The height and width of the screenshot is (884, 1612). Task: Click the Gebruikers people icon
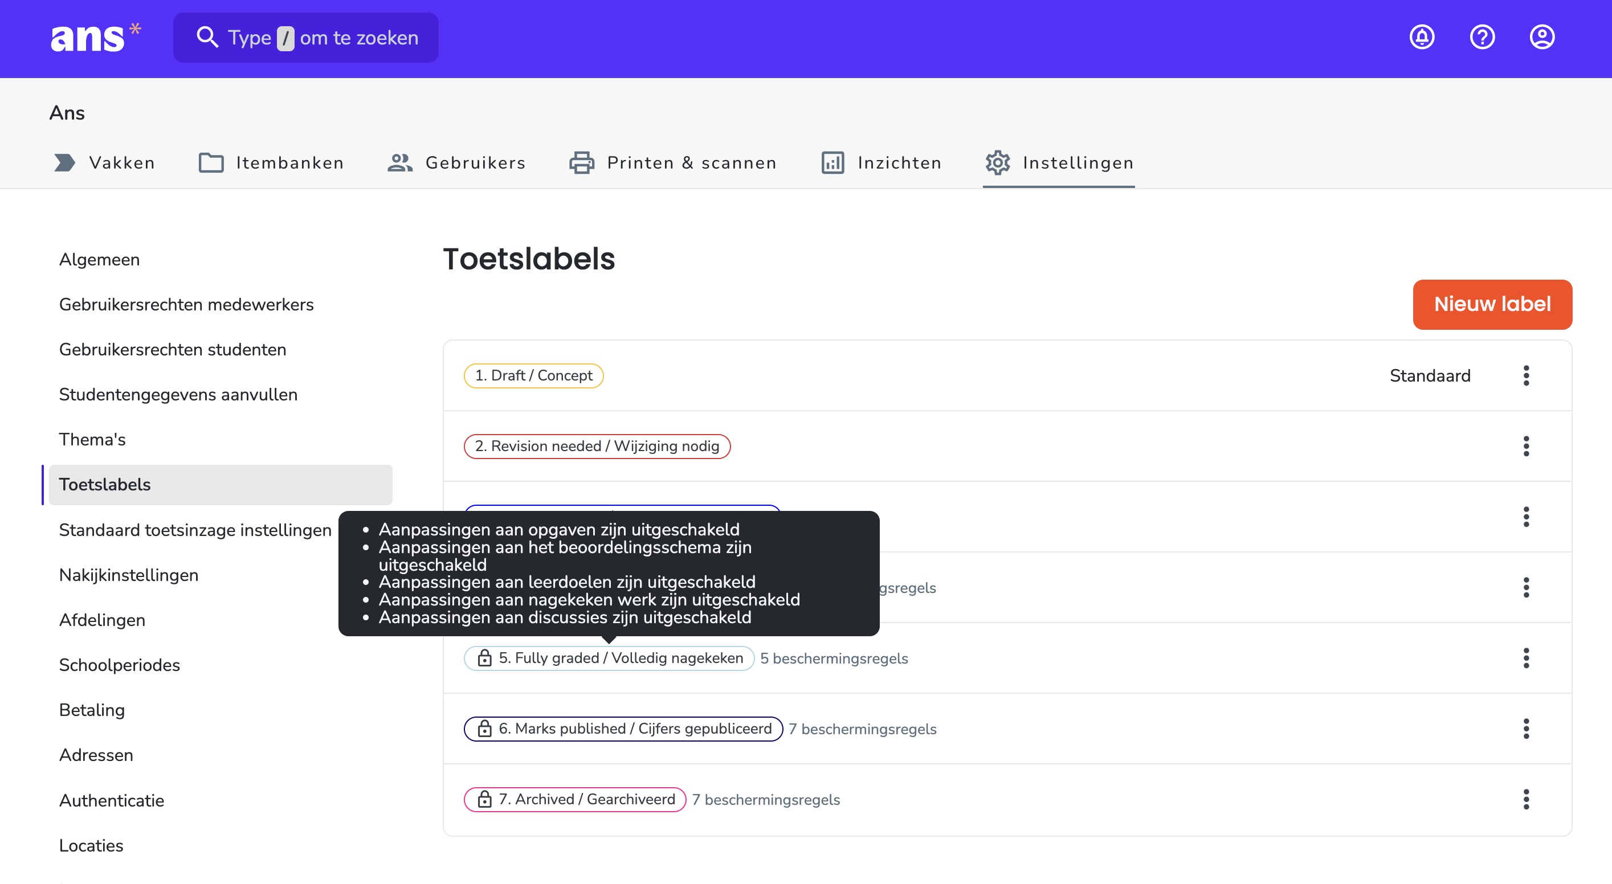(x=400, y=163)
